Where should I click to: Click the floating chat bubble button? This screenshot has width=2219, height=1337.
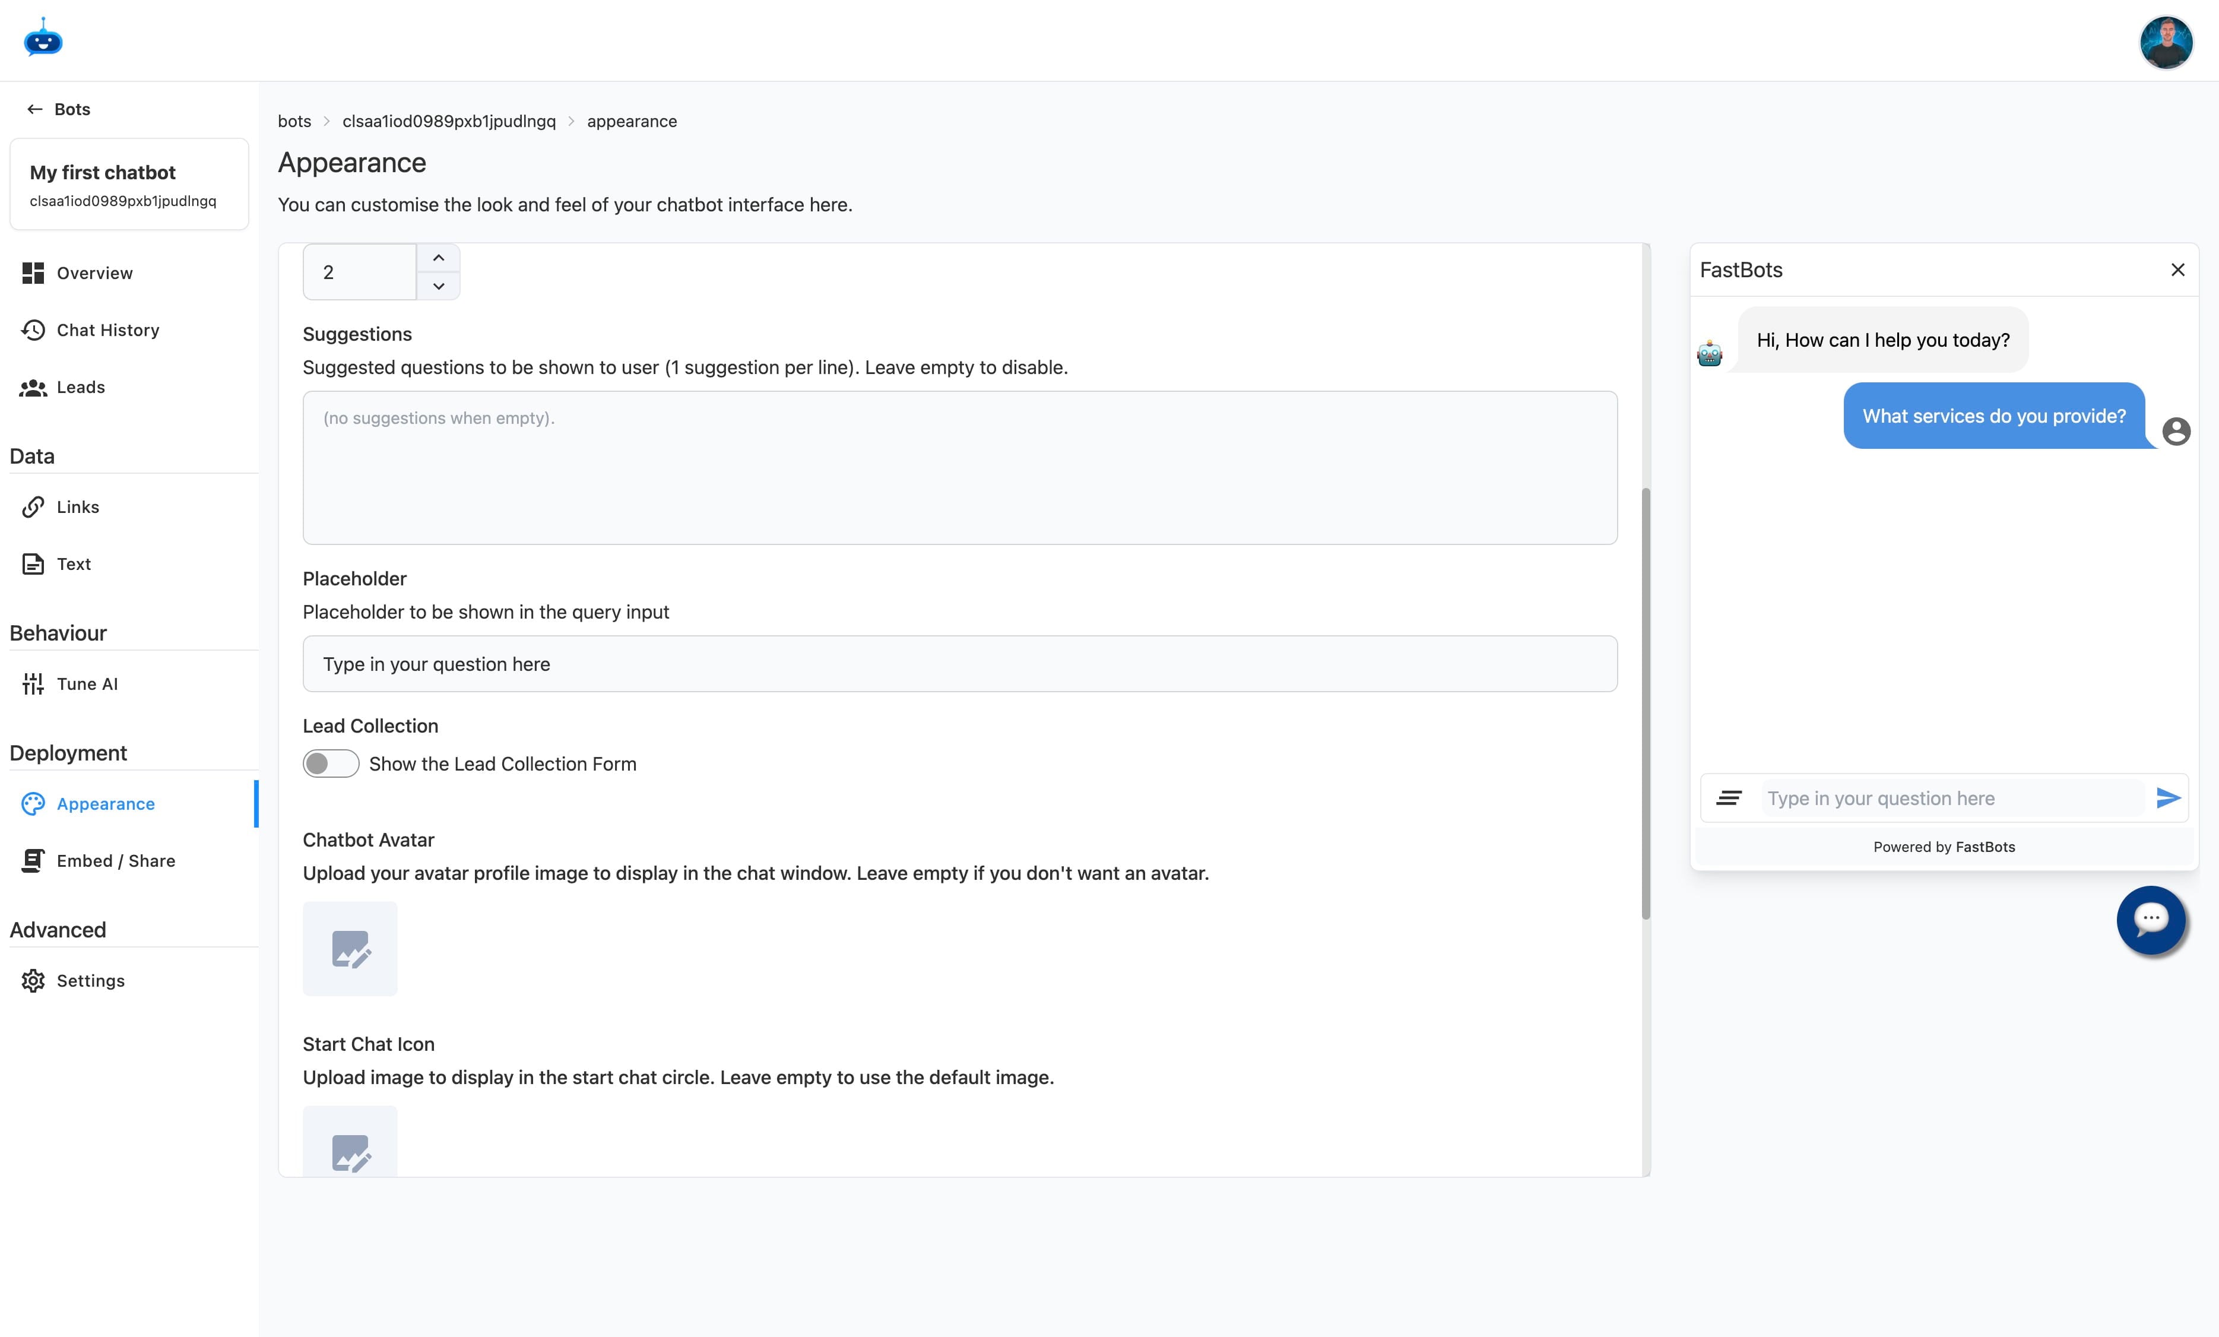point(2151,920)
